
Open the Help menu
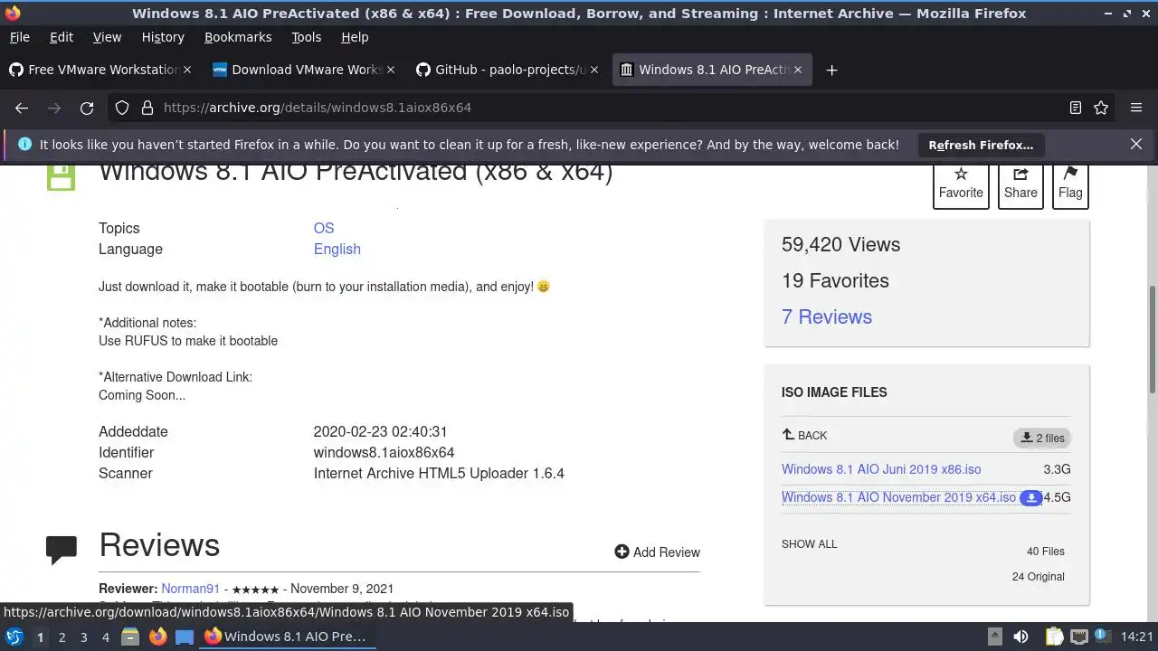(x=355, y=37)
